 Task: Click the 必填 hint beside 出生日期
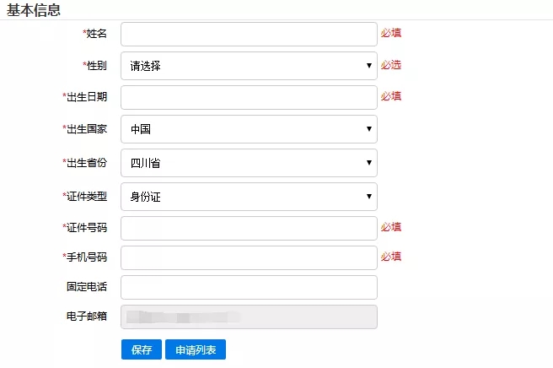[x=391, y=96]
